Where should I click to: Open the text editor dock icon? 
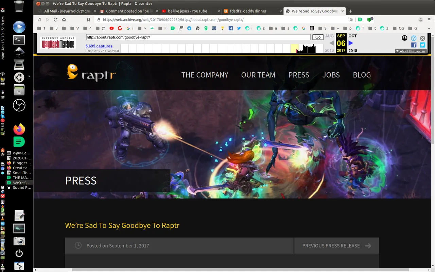point(19,216)
